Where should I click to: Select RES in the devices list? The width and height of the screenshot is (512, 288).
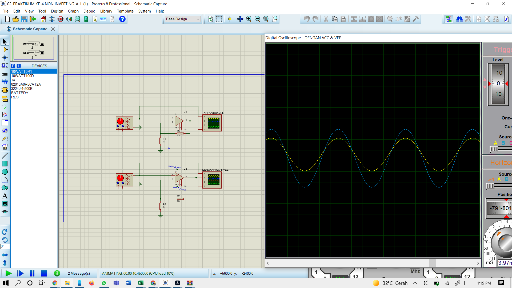pos(34,97)
